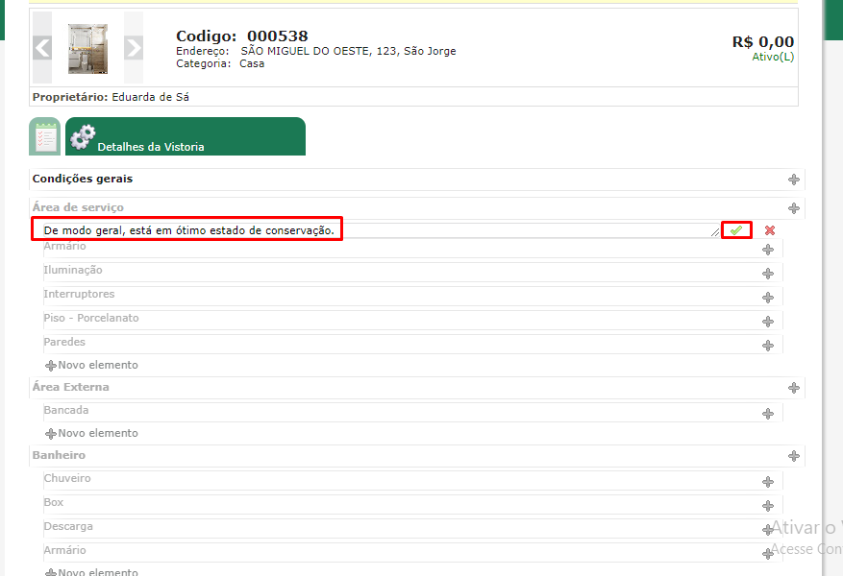This screenshot has width=843, height=576.
Task: Click the Ativo(L) status text
Action: (773, 57)
